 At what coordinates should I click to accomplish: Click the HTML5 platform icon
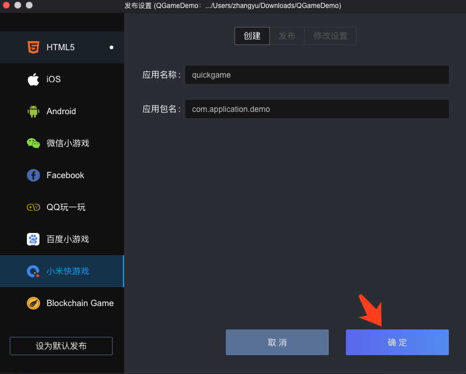(34, 47)
